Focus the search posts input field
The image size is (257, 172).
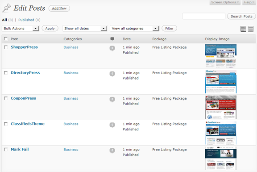coord(204,16)
